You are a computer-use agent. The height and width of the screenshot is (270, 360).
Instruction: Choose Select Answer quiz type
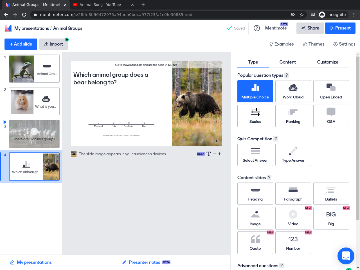[x=255, y=155]
